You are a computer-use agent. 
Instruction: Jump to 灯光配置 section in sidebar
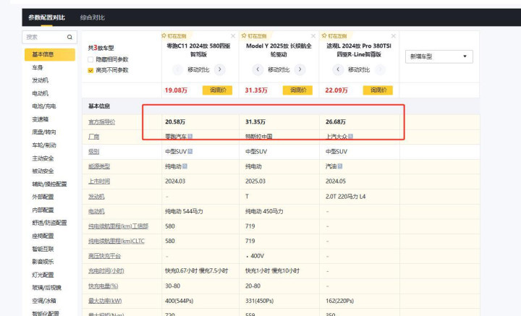[x=43, y=275]
